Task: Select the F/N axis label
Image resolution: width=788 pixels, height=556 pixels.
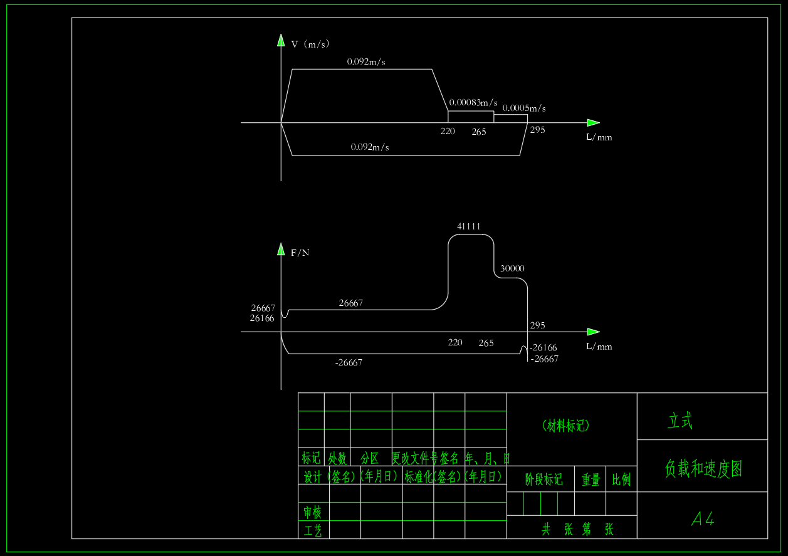Action: pos(300,253)
